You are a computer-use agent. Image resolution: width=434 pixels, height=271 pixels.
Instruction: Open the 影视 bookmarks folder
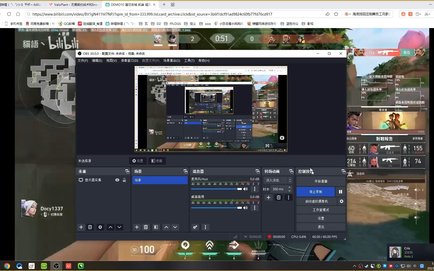307,24
